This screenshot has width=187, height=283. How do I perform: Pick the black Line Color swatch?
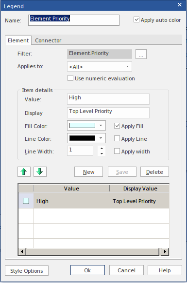pyautogui.click(x=82, y=138)
